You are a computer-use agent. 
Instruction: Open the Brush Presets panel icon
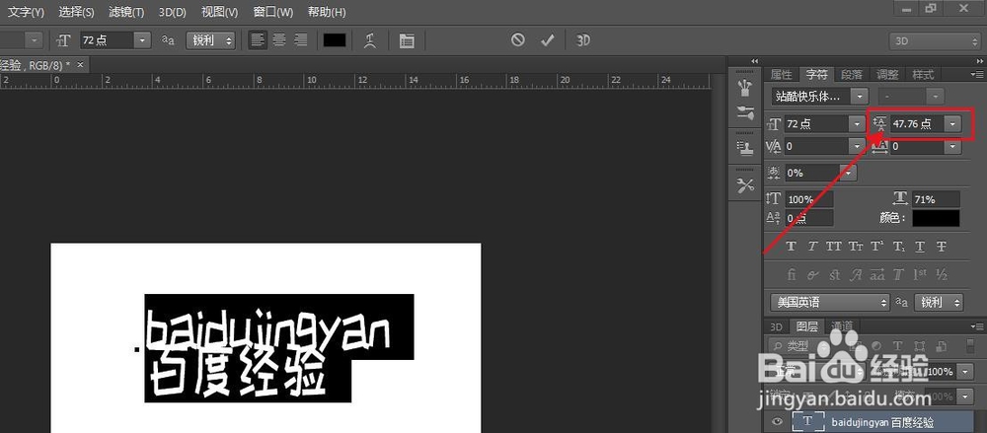746,88
